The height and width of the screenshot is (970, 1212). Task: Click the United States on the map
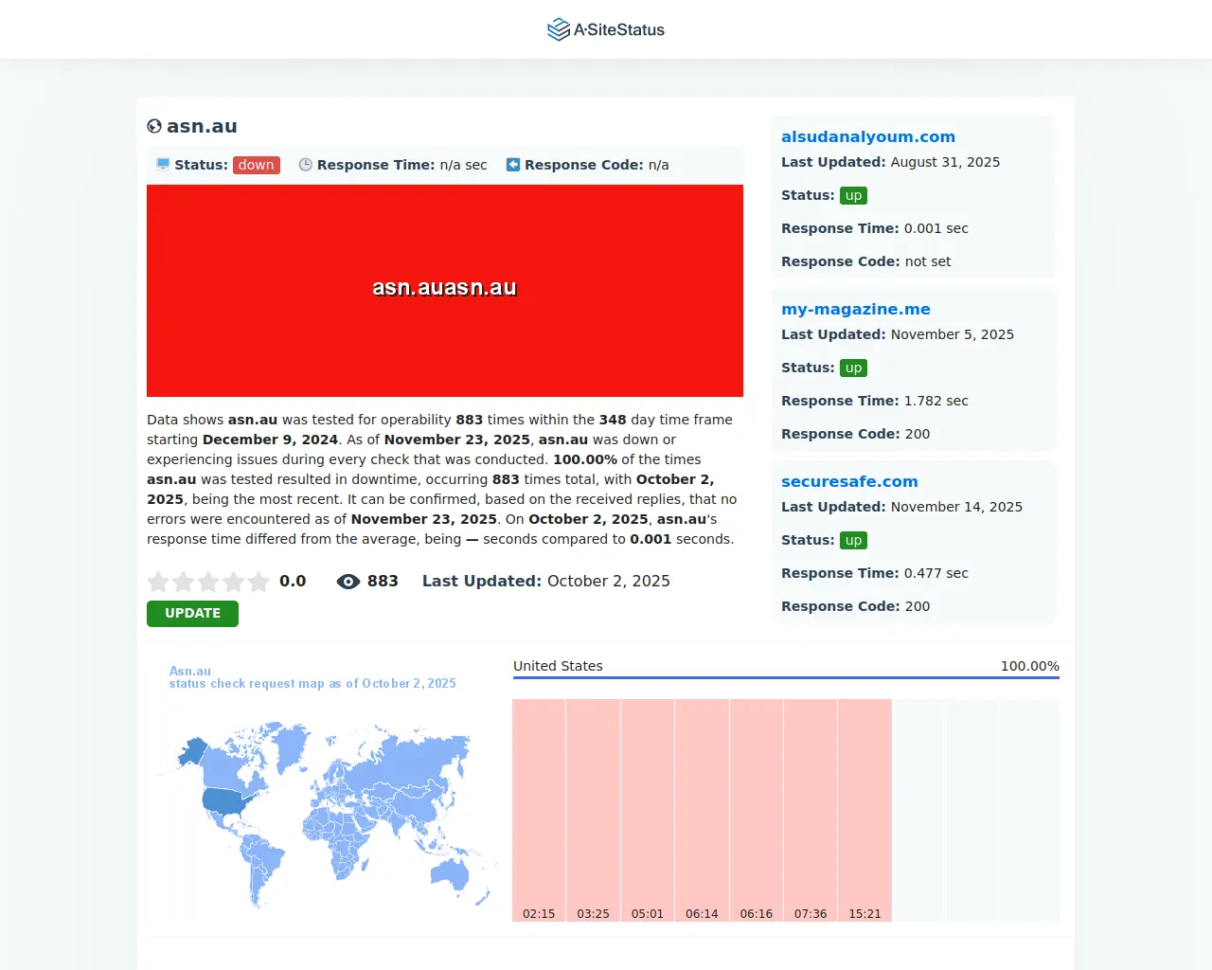227,802
